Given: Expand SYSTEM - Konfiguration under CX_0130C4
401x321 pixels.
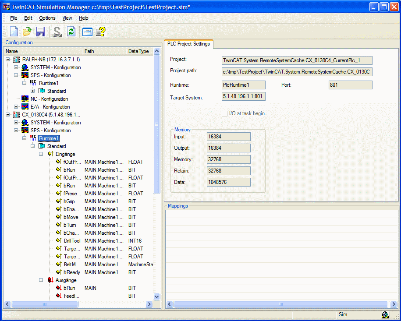Looking at the screenshot, I should tap(16, 123).
